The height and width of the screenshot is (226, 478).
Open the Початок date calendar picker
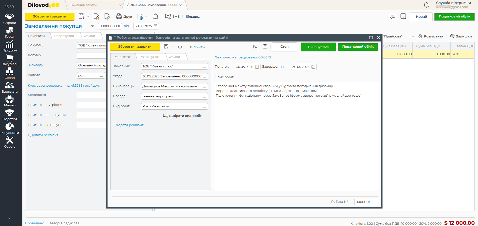[x=257, y=67]
